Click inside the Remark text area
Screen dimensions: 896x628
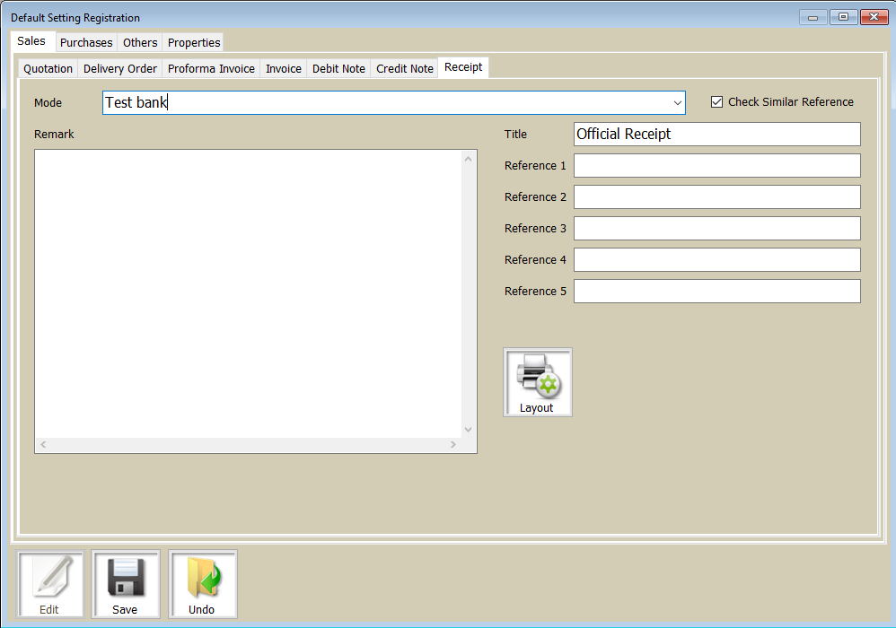[x=249, y=294]
